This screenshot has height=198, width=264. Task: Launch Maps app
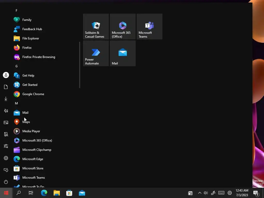pos(45,122)
